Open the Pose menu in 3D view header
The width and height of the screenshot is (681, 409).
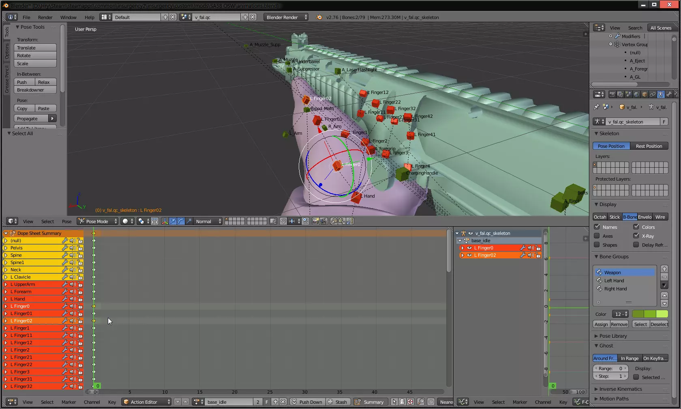click(66, 222)
